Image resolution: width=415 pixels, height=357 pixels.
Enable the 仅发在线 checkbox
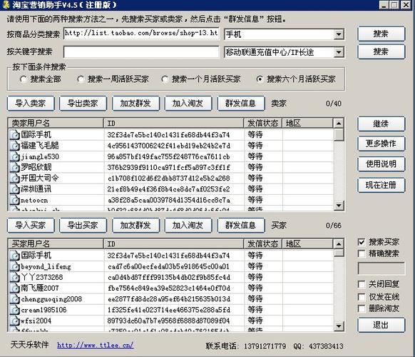pyautogui.click(x=362, y=296)
